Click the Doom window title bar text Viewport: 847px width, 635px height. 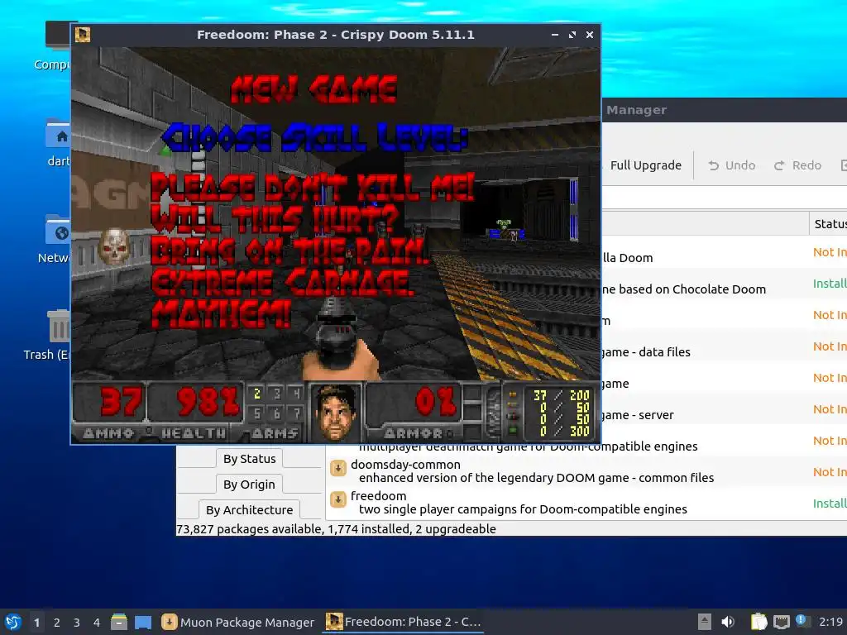(x=336, y=35)
